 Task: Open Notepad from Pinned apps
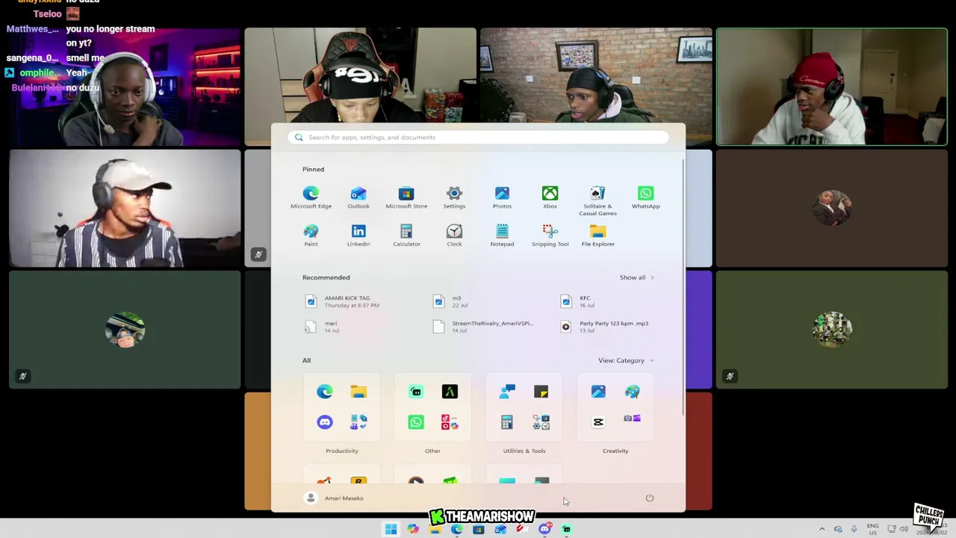tap(502, 235)
